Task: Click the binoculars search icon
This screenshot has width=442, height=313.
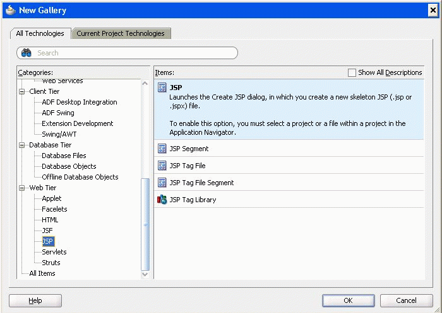Action: click(27, 53)
